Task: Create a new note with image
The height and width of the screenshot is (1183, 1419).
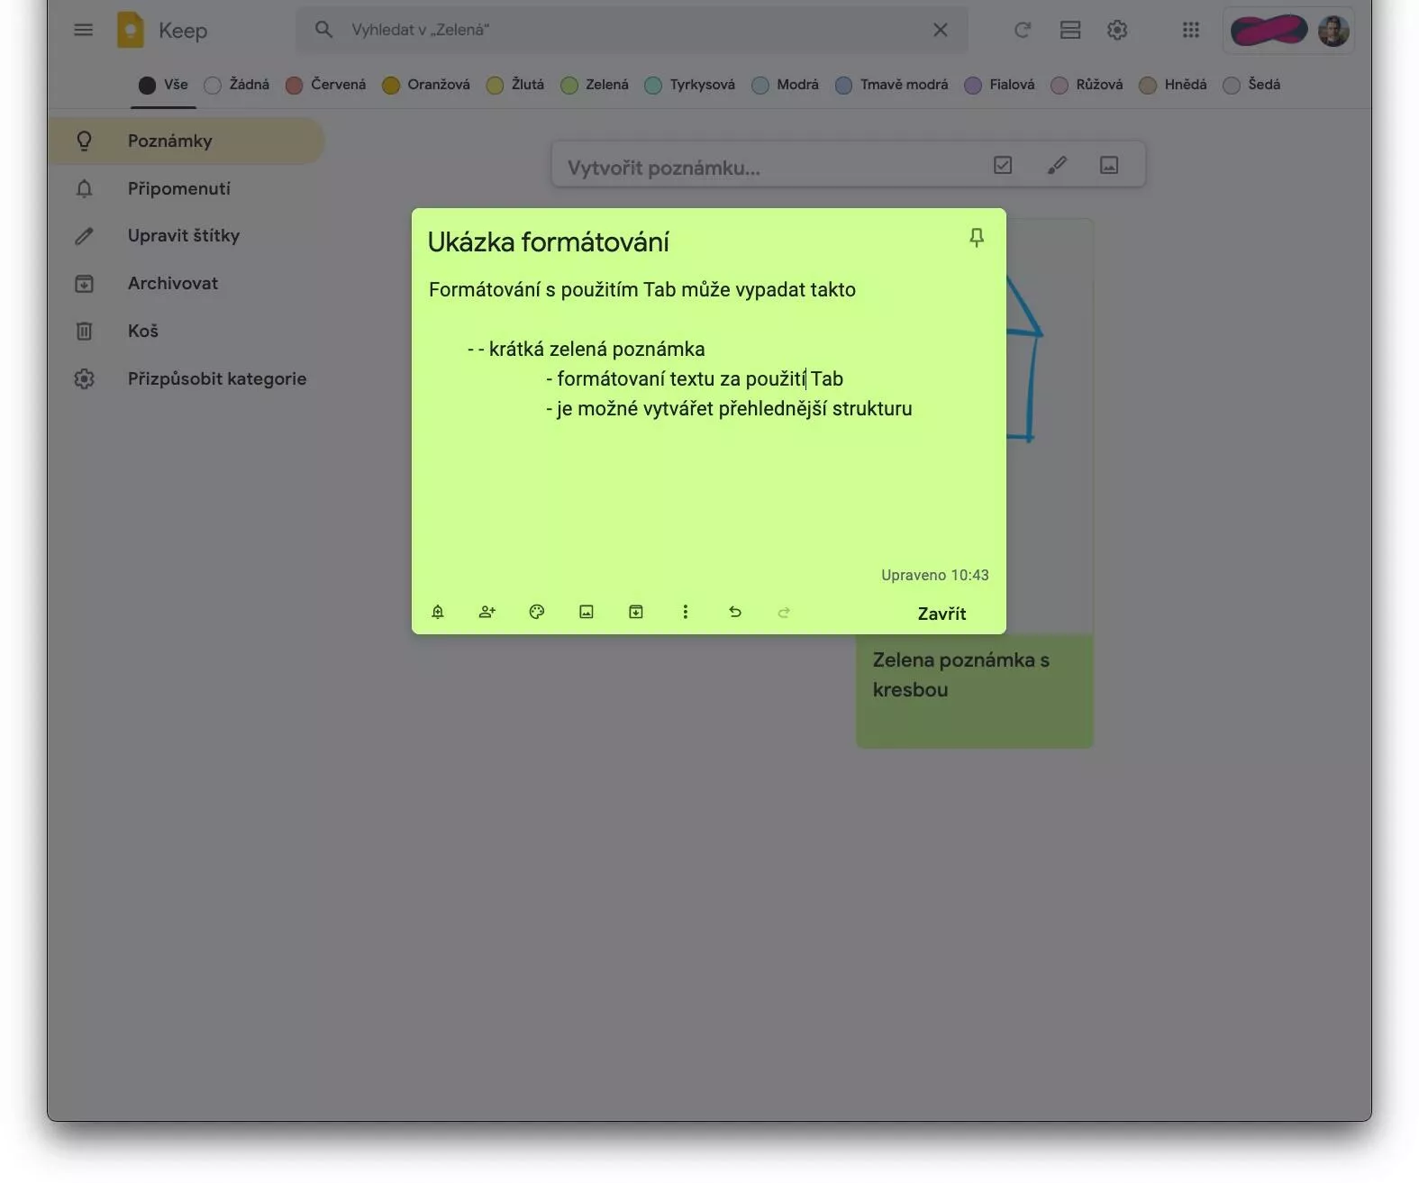Action: [1109, 165]
